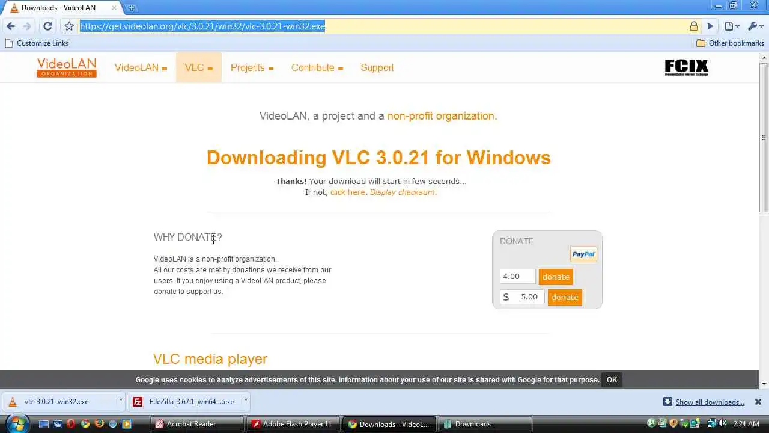Click the orange security shield tray icon
This screenshot has height=433, width=769.
[673, 424]
